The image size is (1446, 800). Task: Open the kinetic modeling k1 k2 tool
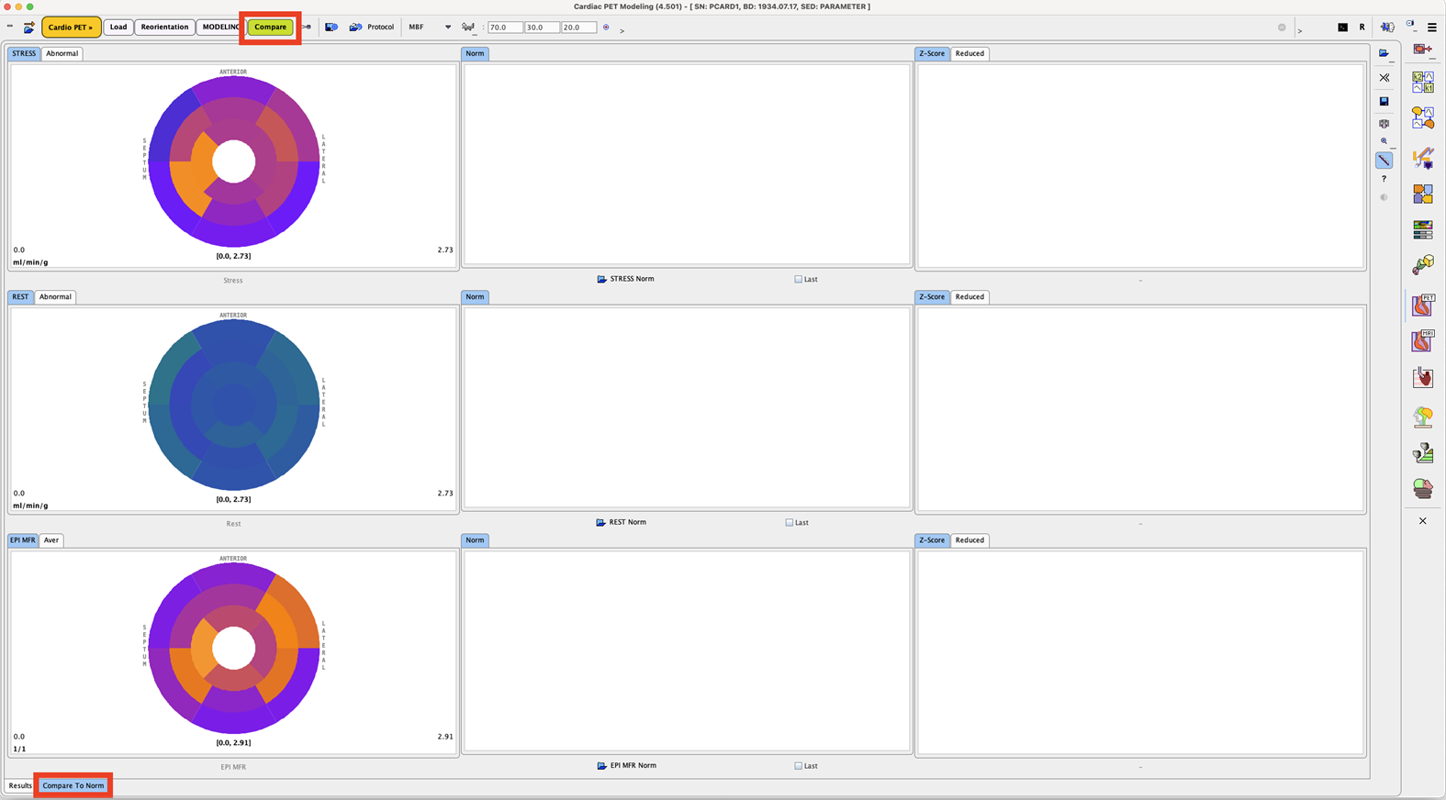[x=1423, y=82]
